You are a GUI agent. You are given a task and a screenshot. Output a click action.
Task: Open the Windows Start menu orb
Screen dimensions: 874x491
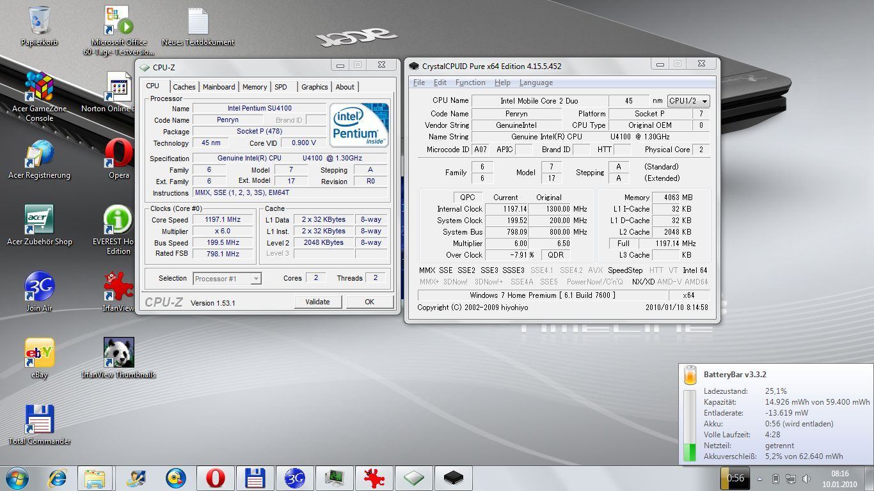pos(17,478)
